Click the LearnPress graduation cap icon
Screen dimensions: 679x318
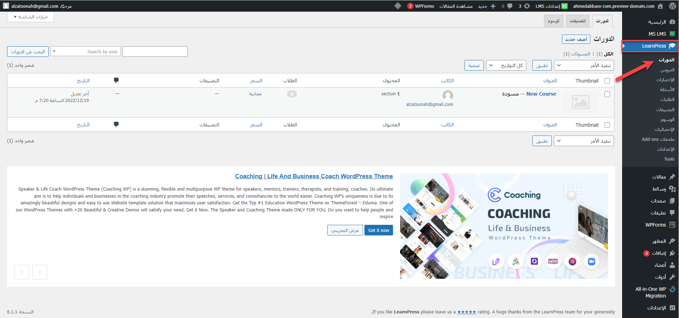pos(672,46)
